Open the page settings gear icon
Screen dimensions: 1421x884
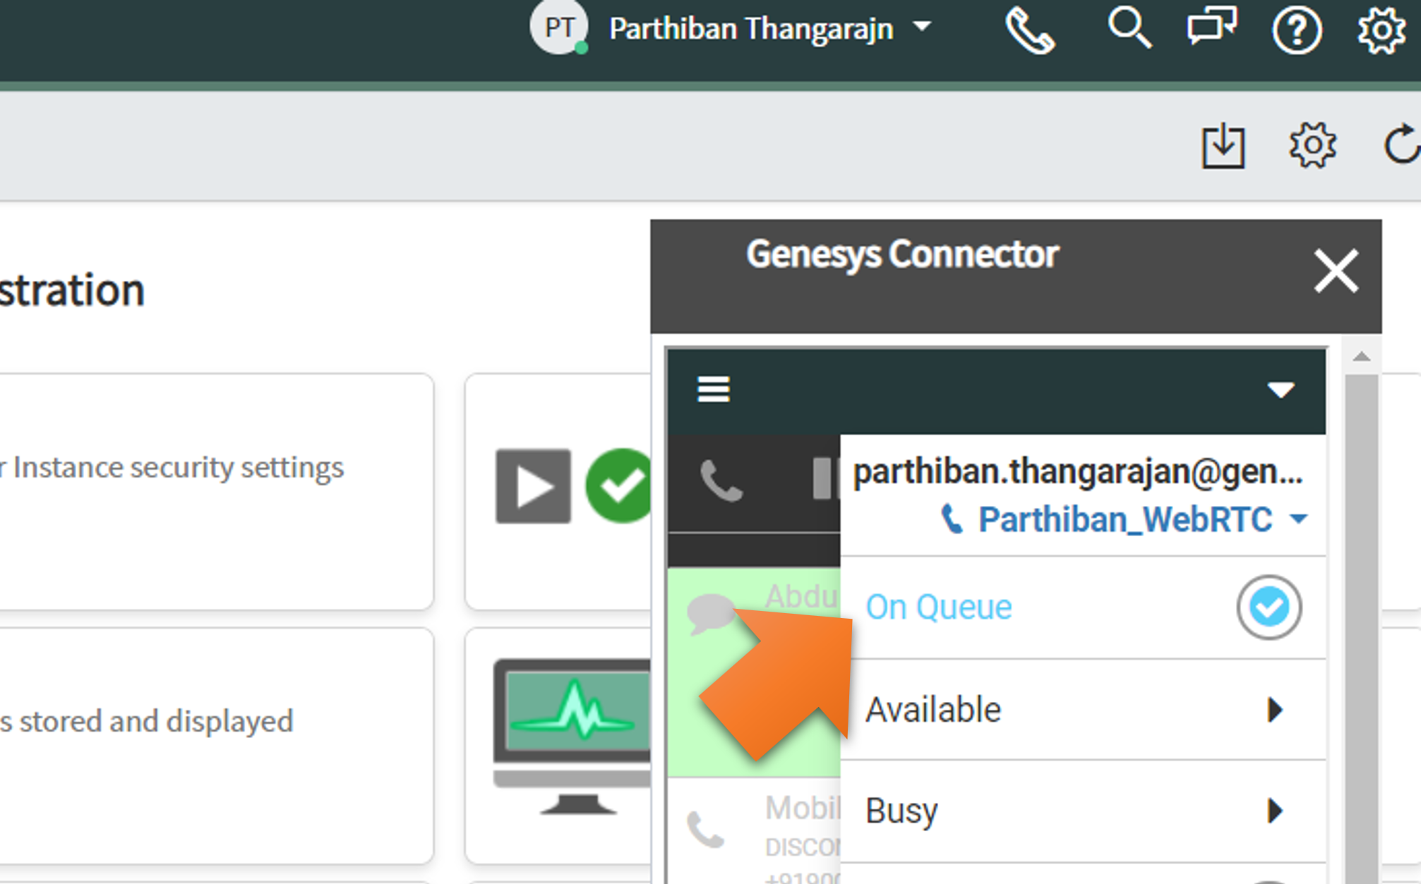click(1312, 145)
